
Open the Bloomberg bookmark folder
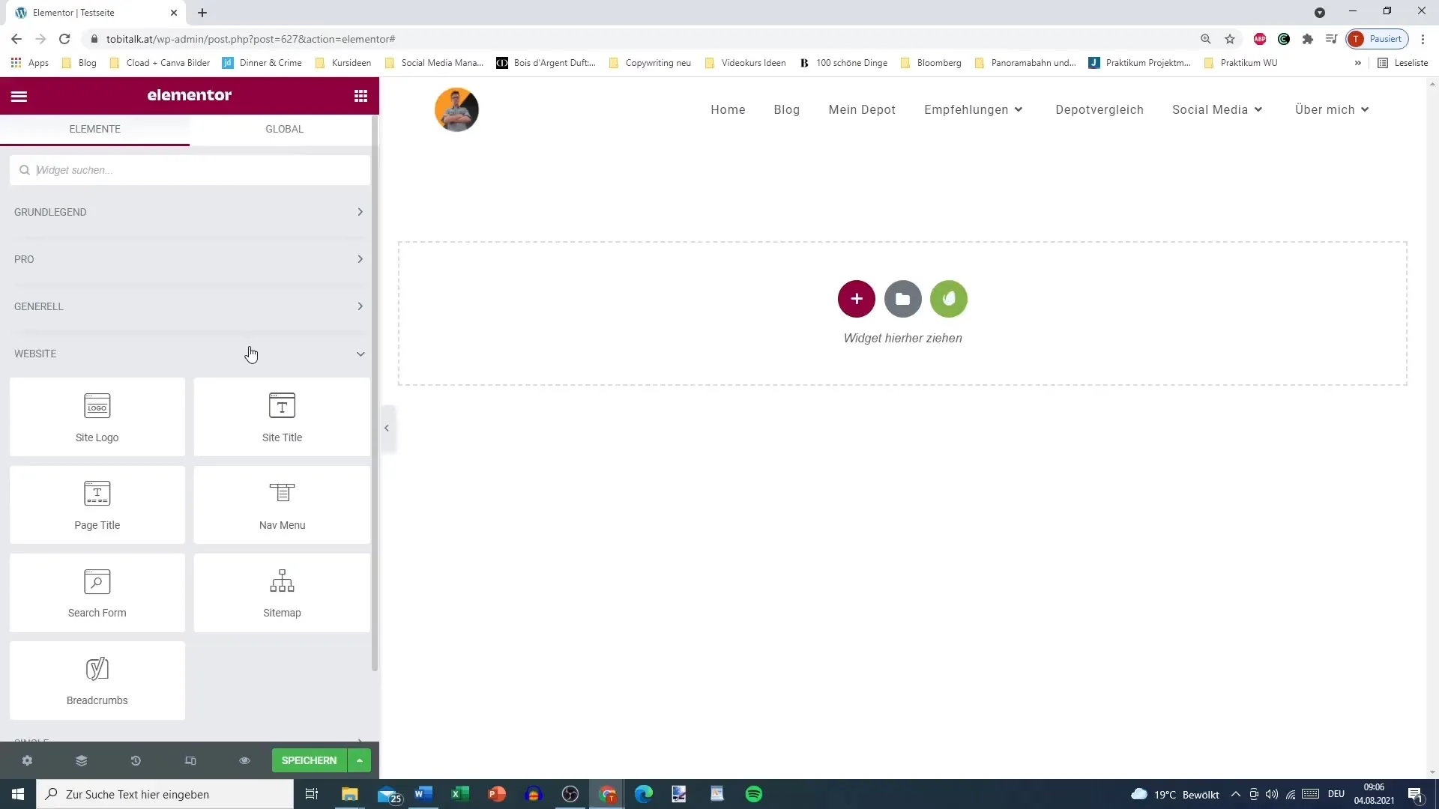(x=931, y=63)
